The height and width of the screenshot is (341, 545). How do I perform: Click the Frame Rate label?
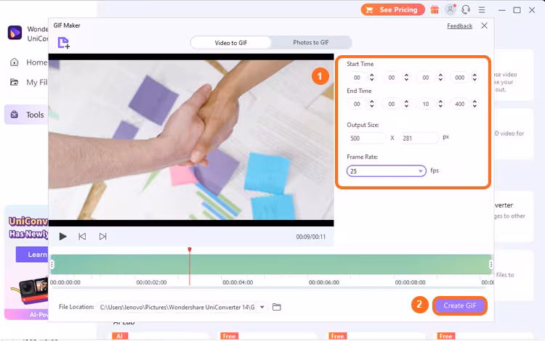[x=362, y=157]
